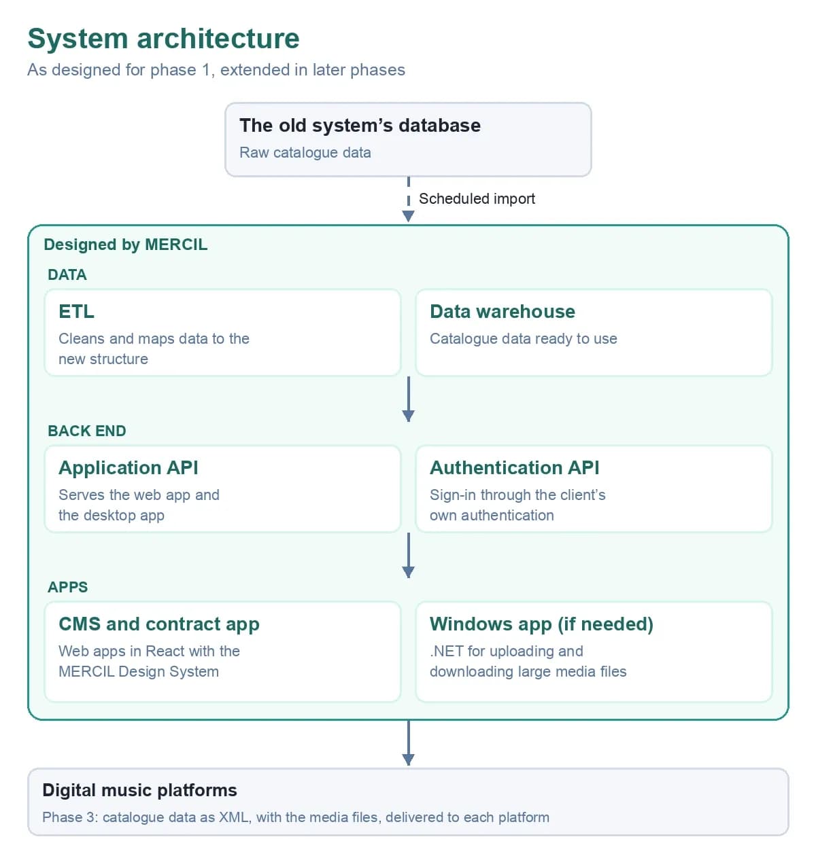Click the 'CMS and contract app' title
Screen dimensions: 816x856
(x=158, y=624)
